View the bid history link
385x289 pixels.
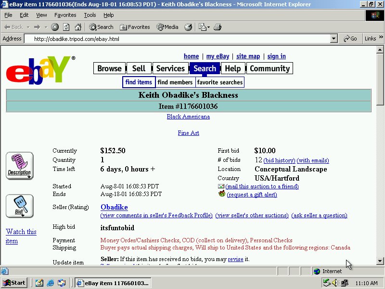(279, 160)
